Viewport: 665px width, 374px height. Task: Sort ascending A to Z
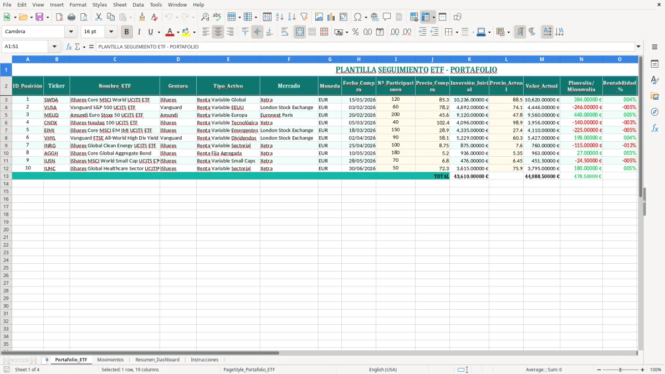pyautogui.click(x=280, y=17)
